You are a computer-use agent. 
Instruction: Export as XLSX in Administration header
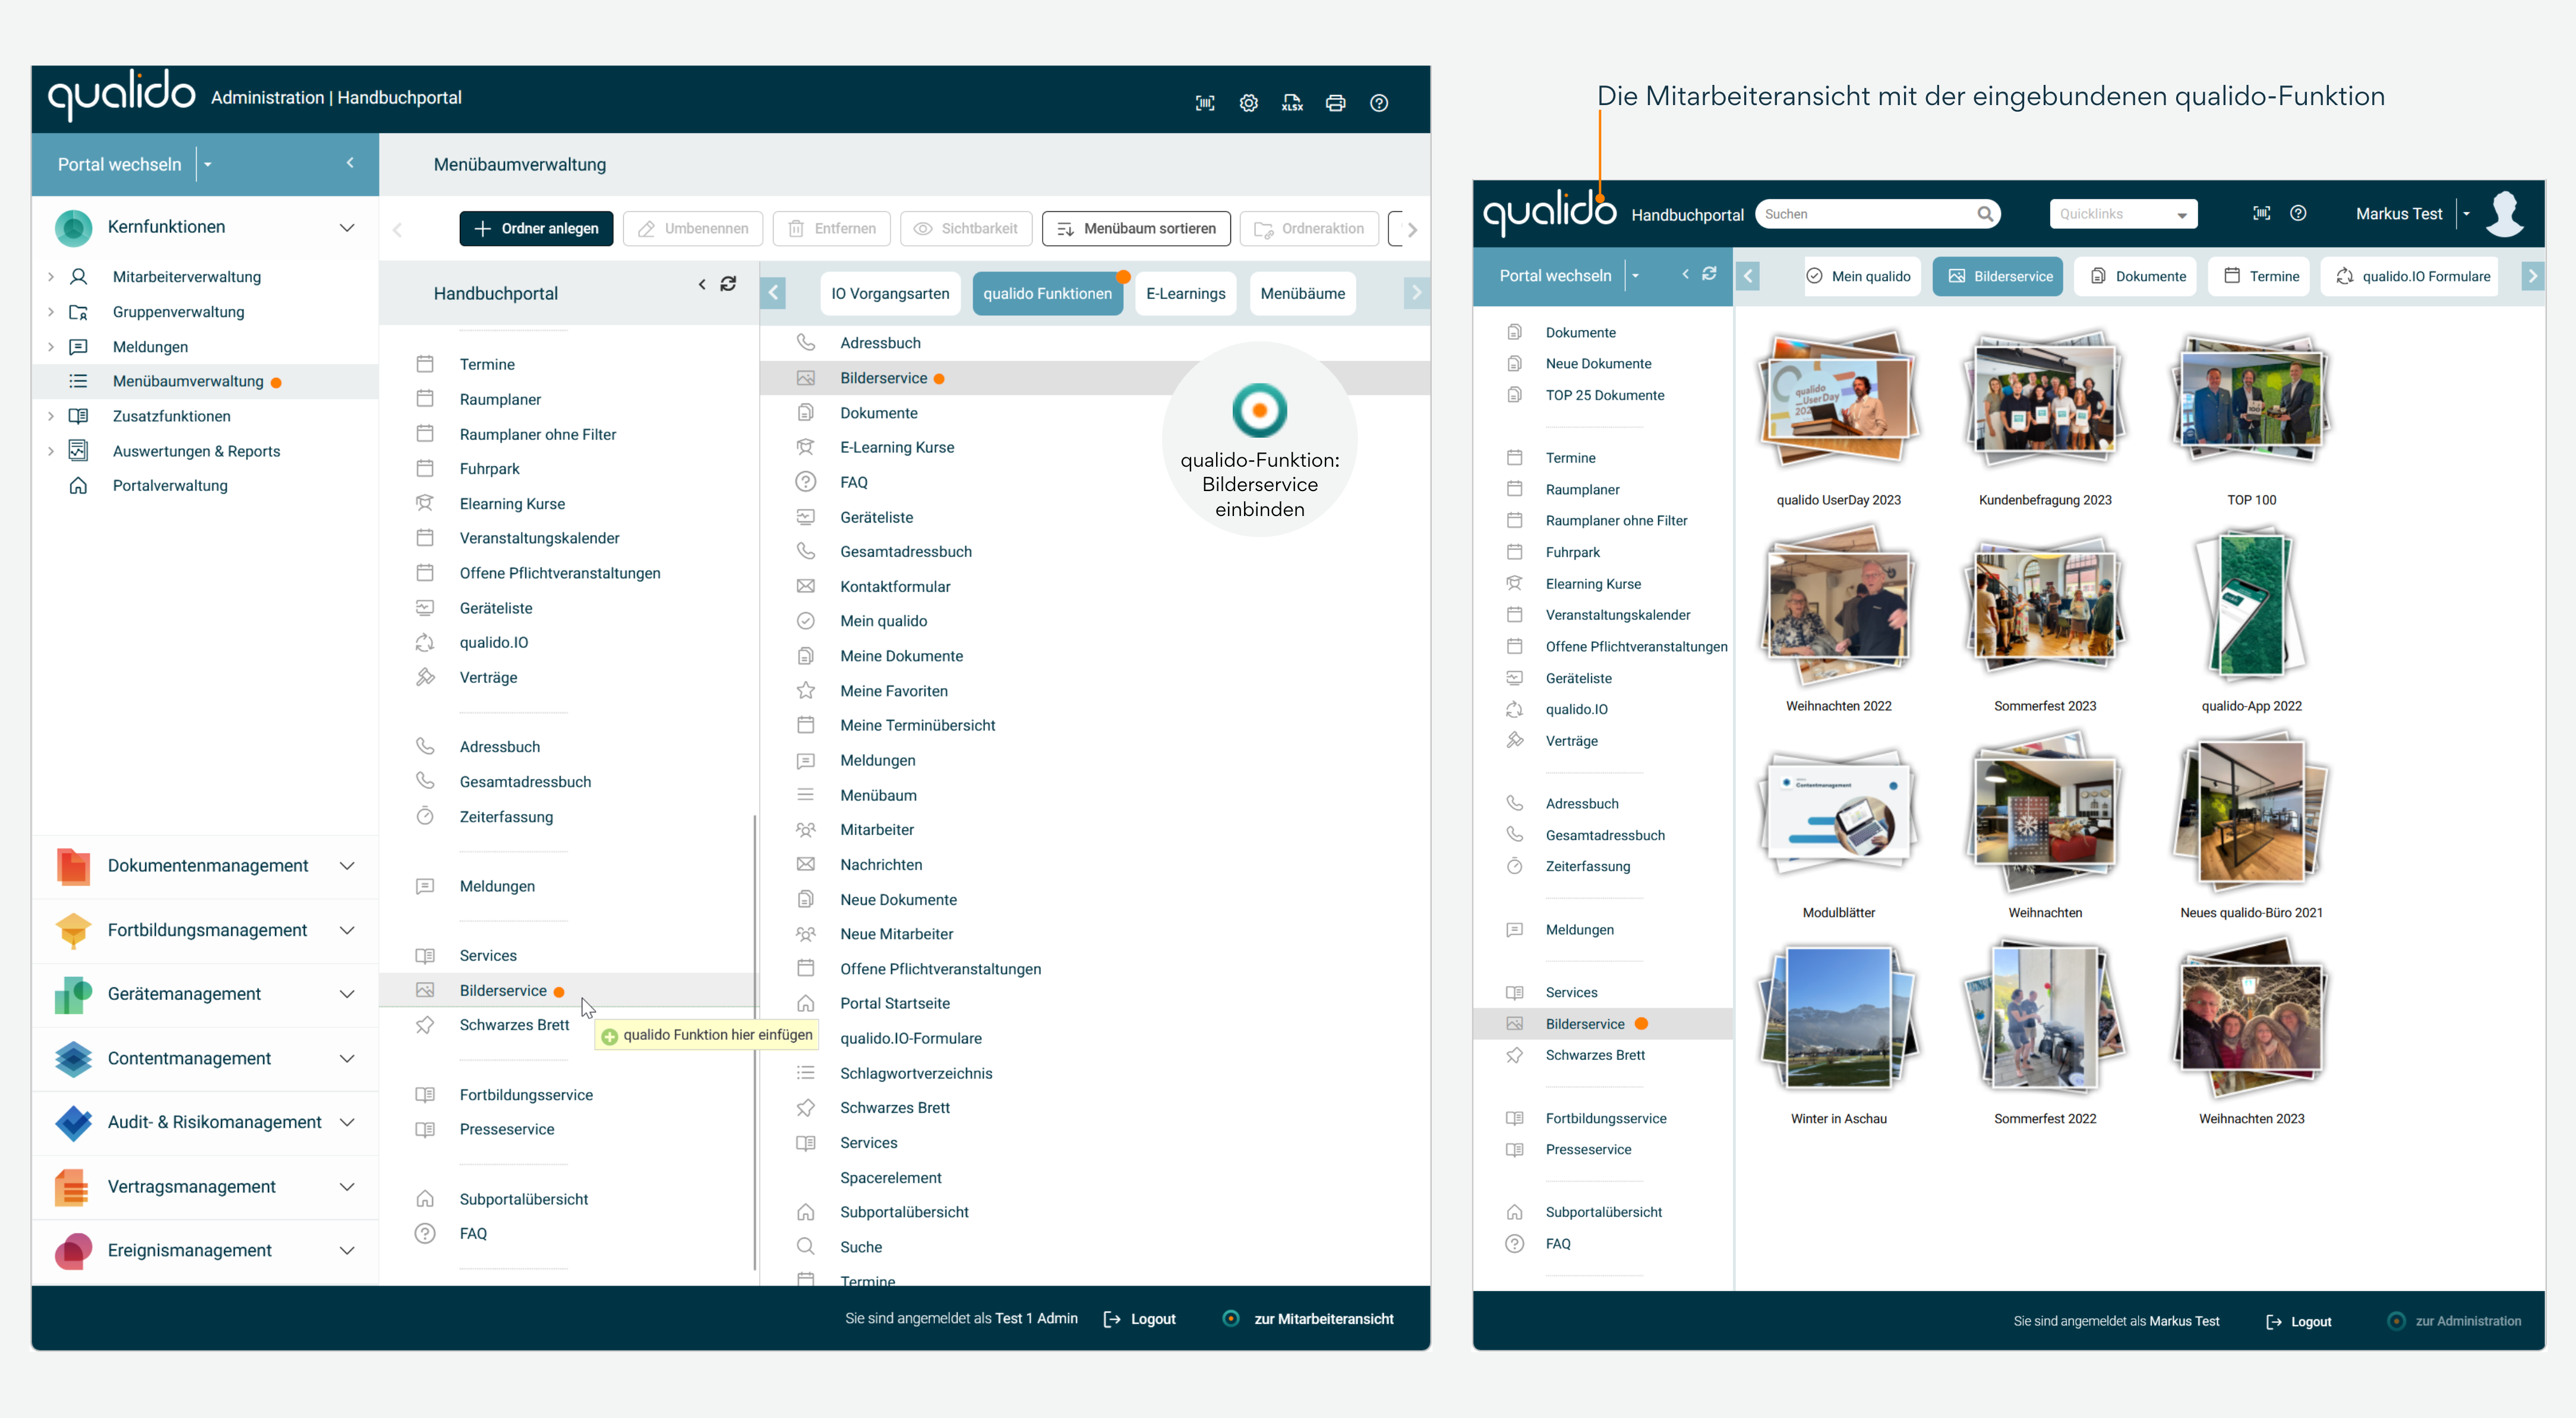tap(1292, 103)
